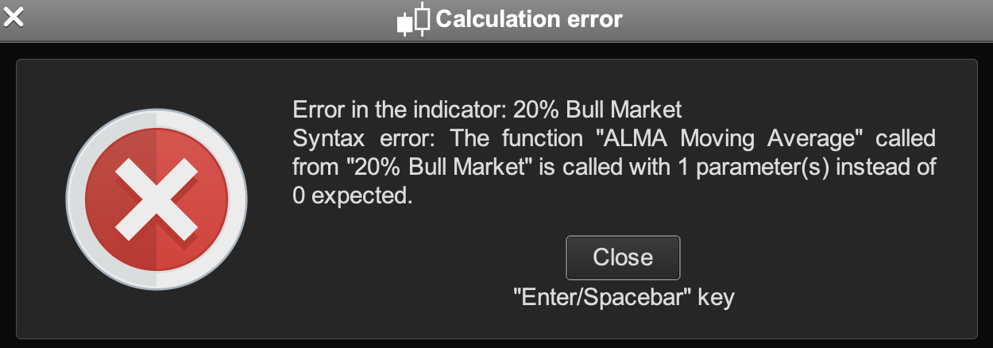Image resolution: width=993 pixels, height=348 pixels.
Task: Click the red error cross icon
Action: coord(156,198)
